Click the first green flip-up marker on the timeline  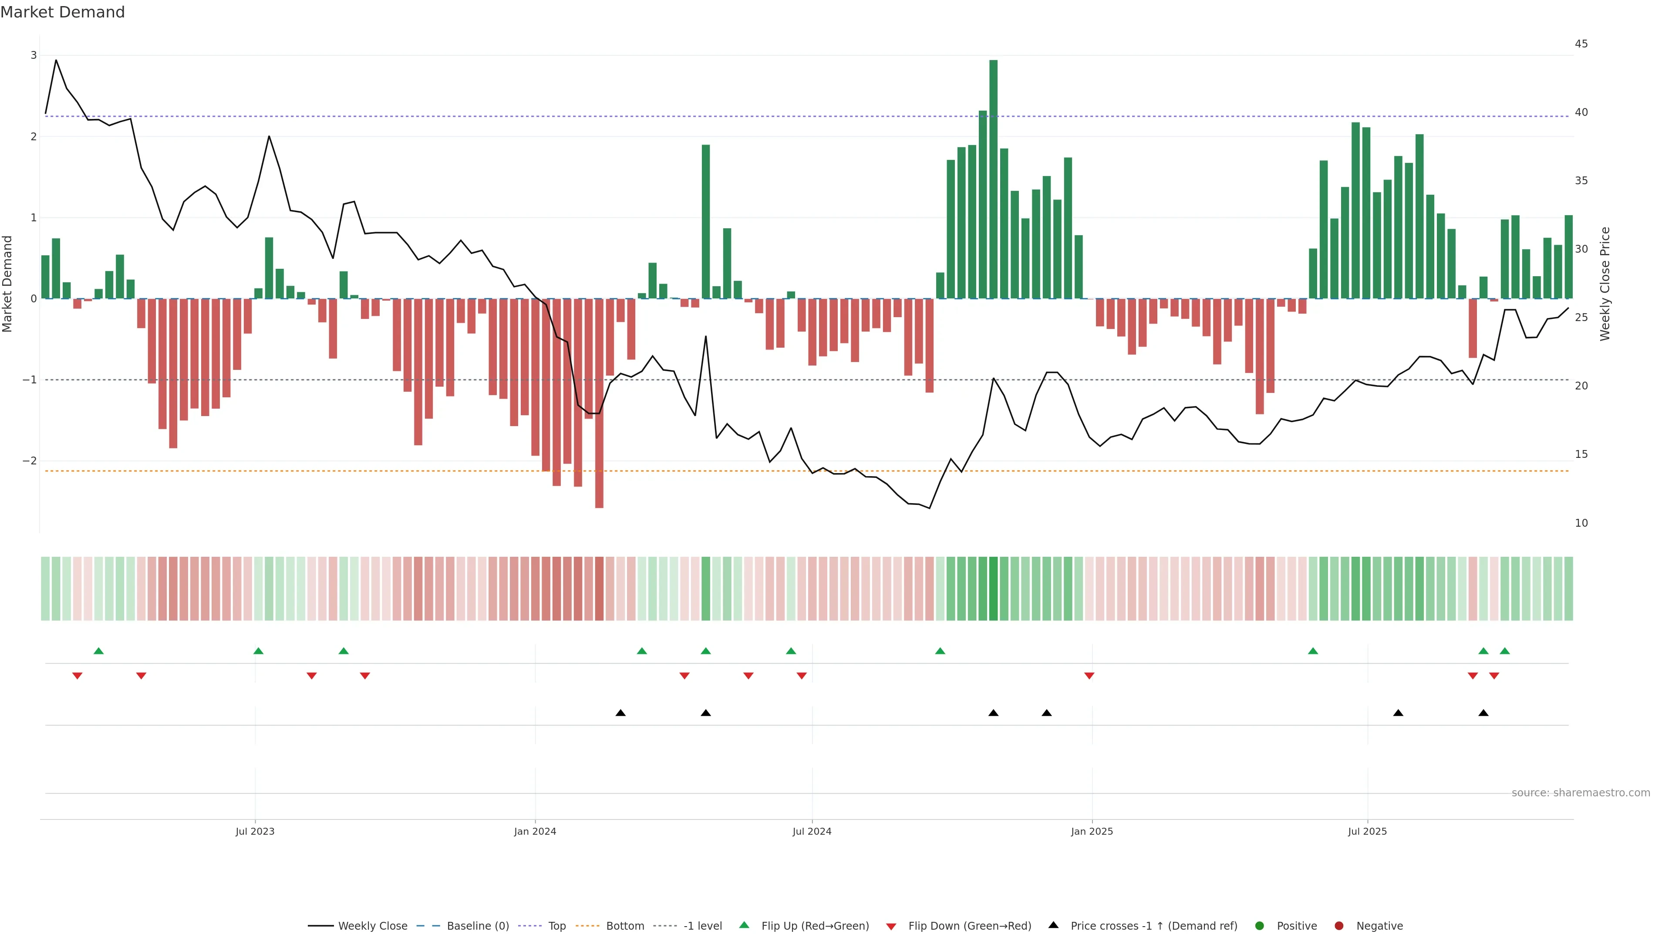click(x=99, y=651)
